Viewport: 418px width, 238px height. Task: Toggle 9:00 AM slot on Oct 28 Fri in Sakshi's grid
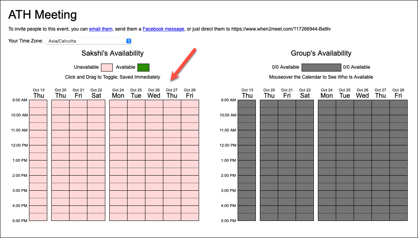pyautogui.click(x=190, y=104)
